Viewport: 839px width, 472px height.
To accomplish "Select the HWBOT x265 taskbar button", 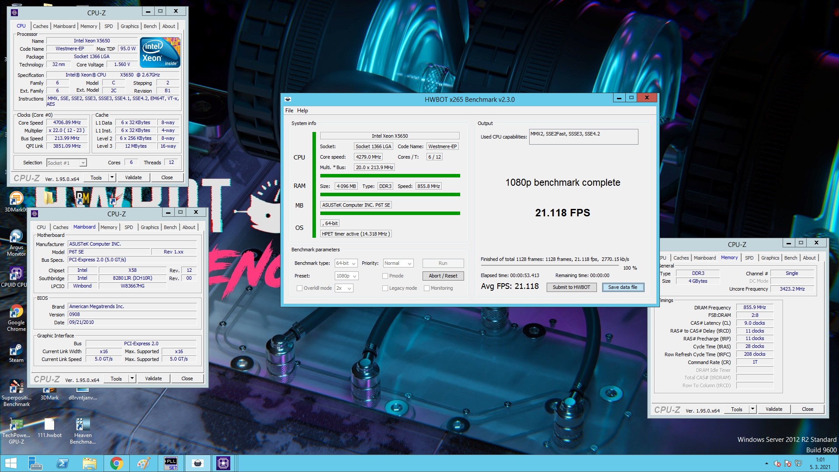I will coord(198,463).
